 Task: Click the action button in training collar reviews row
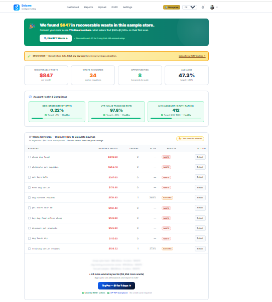(200, 248)
